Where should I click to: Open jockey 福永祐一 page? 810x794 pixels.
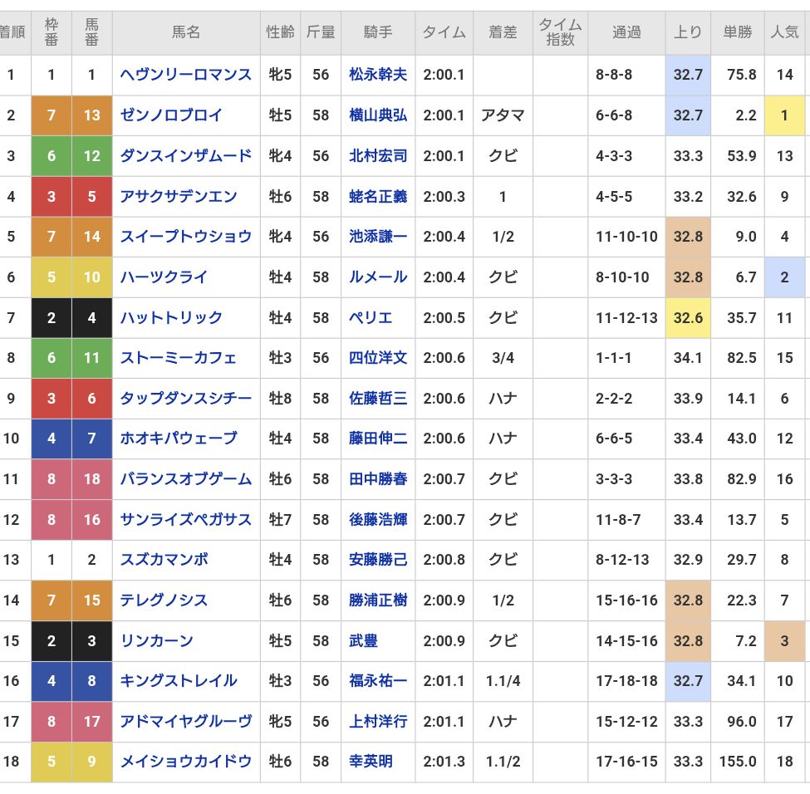[378, 681]
